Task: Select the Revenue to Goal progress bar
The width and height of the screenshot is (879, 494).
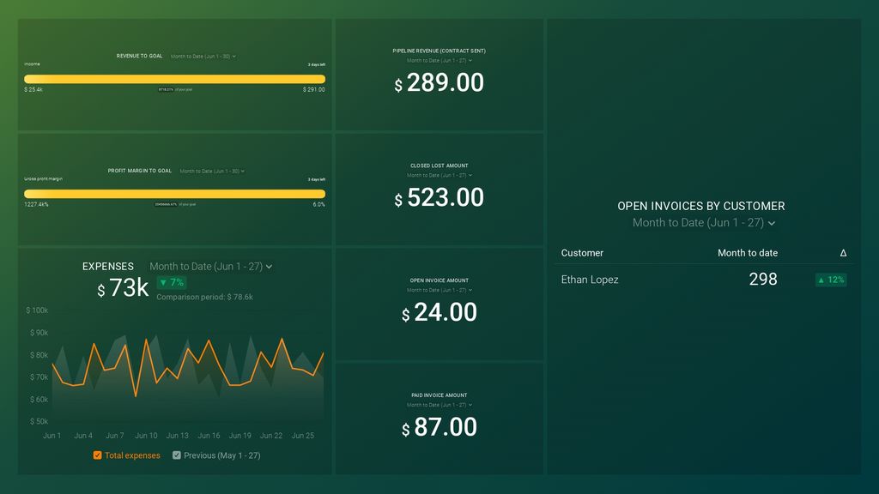Action: coord(174,78)
